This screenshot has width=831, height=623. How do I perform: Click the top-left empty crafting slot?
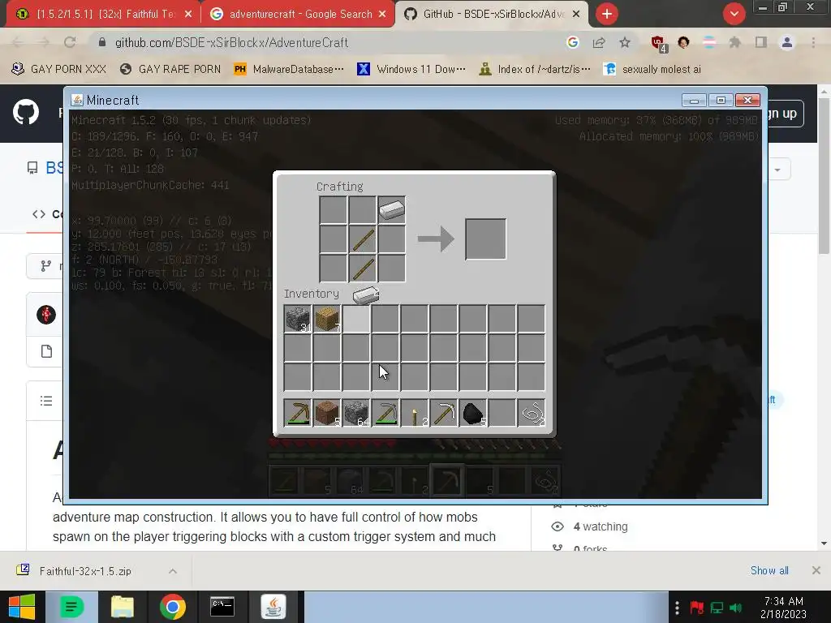pyautogui.click(x=333, y=210)
